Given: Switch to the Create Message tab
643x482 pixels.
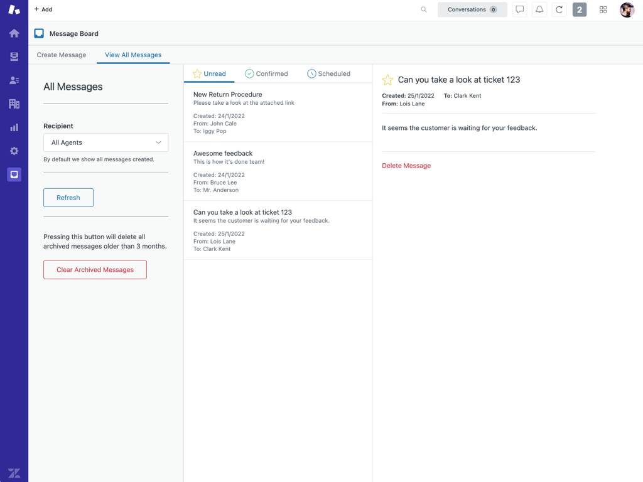Looking at the screenshot, I should [61, 55].
